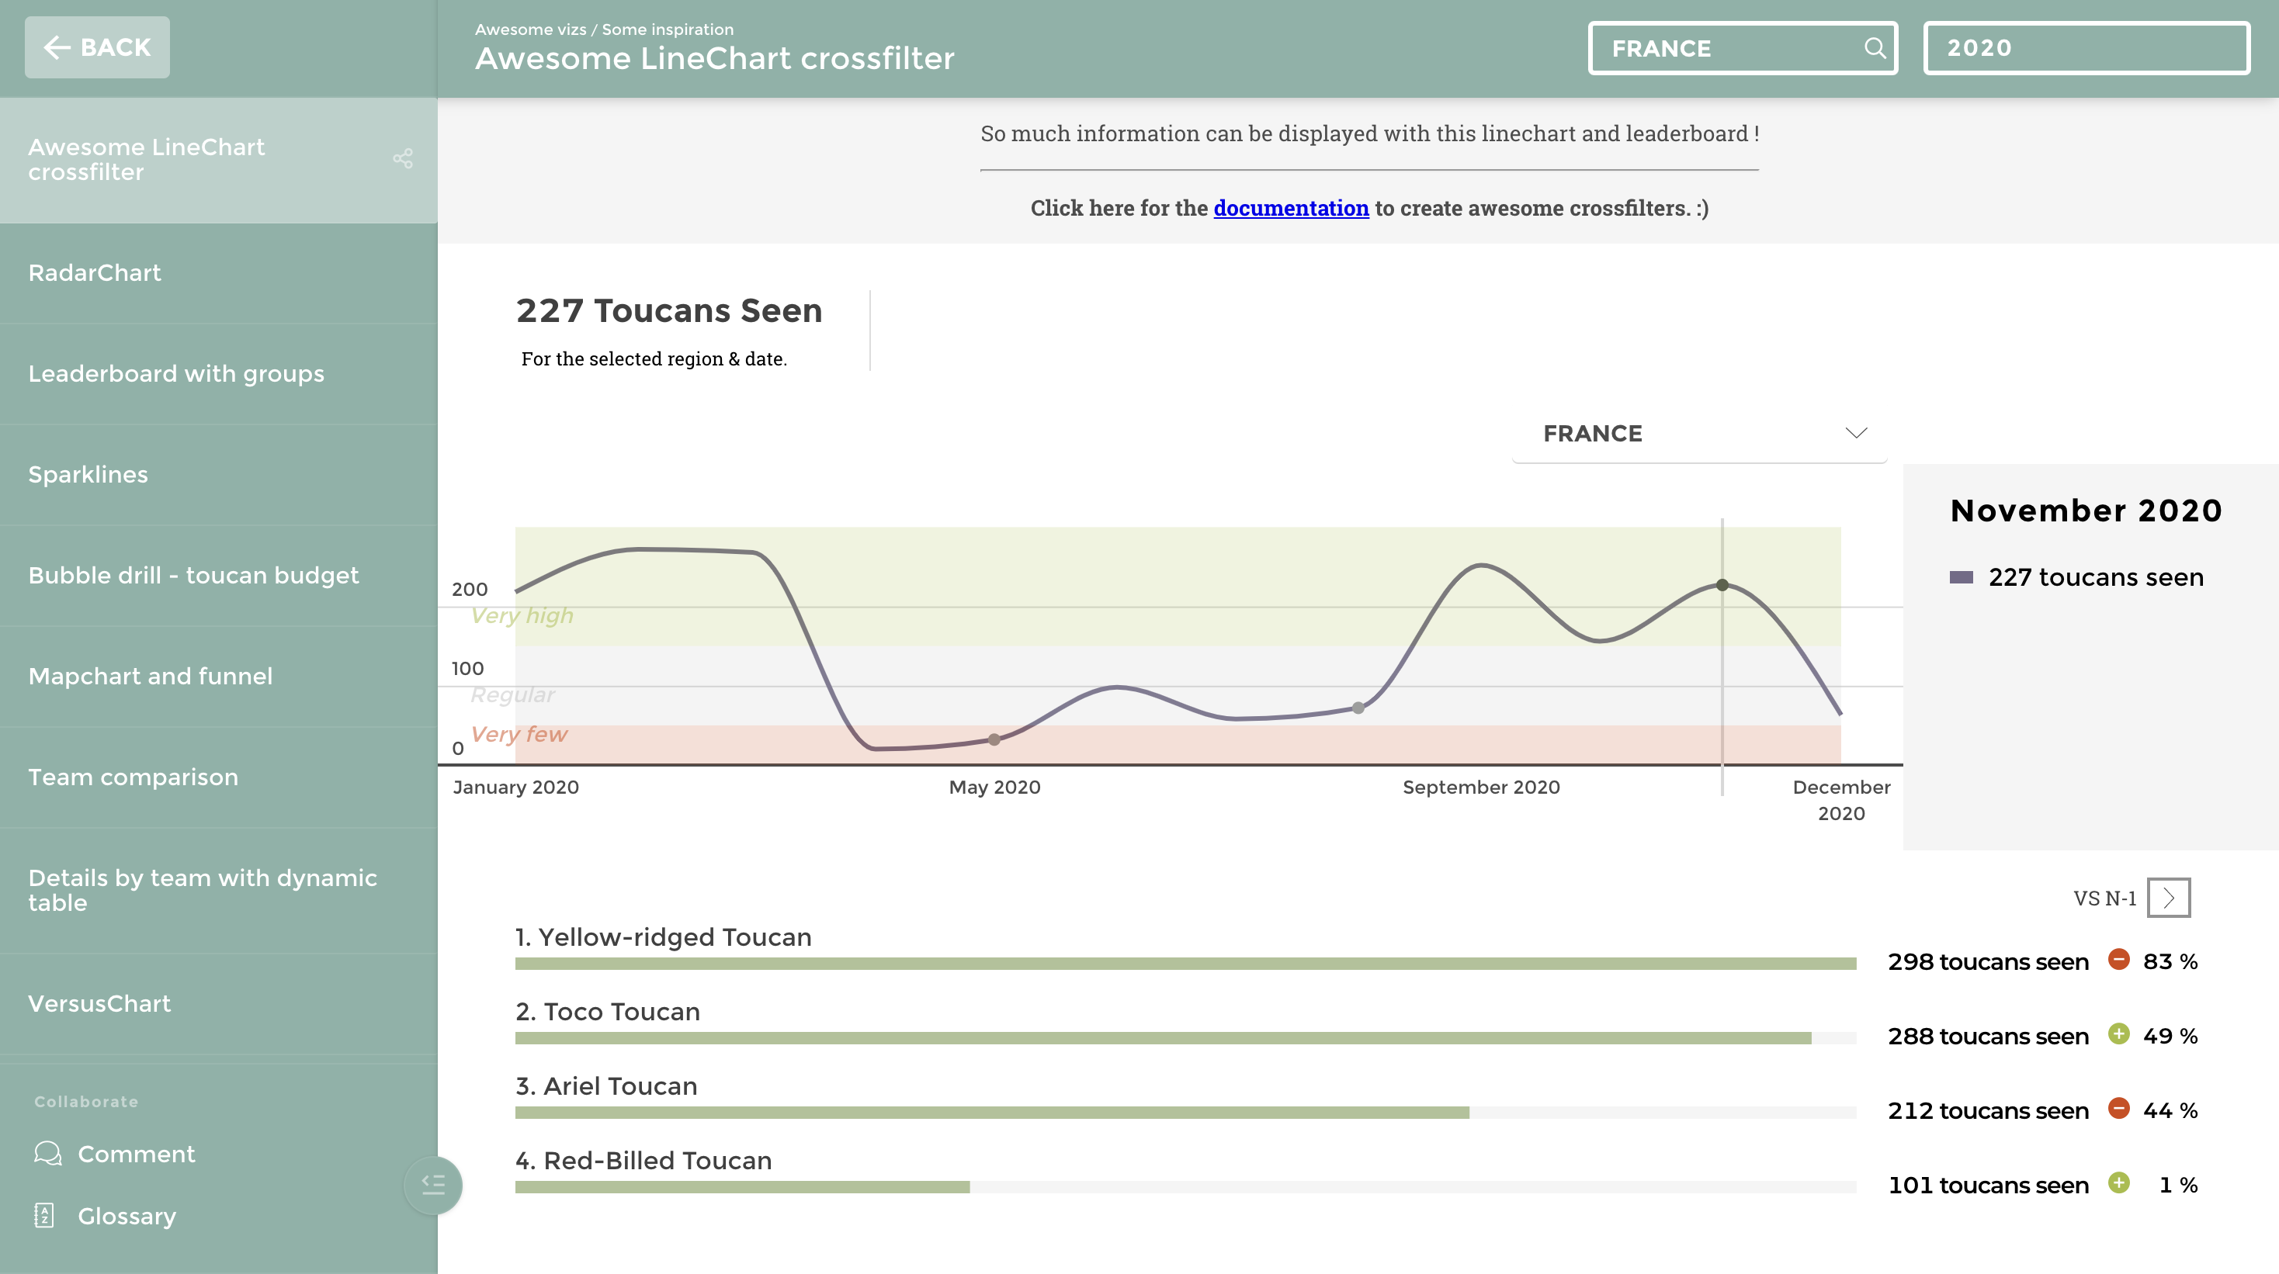Expand the FRANCE dropdown above the chart

[x=1698, y=433]
